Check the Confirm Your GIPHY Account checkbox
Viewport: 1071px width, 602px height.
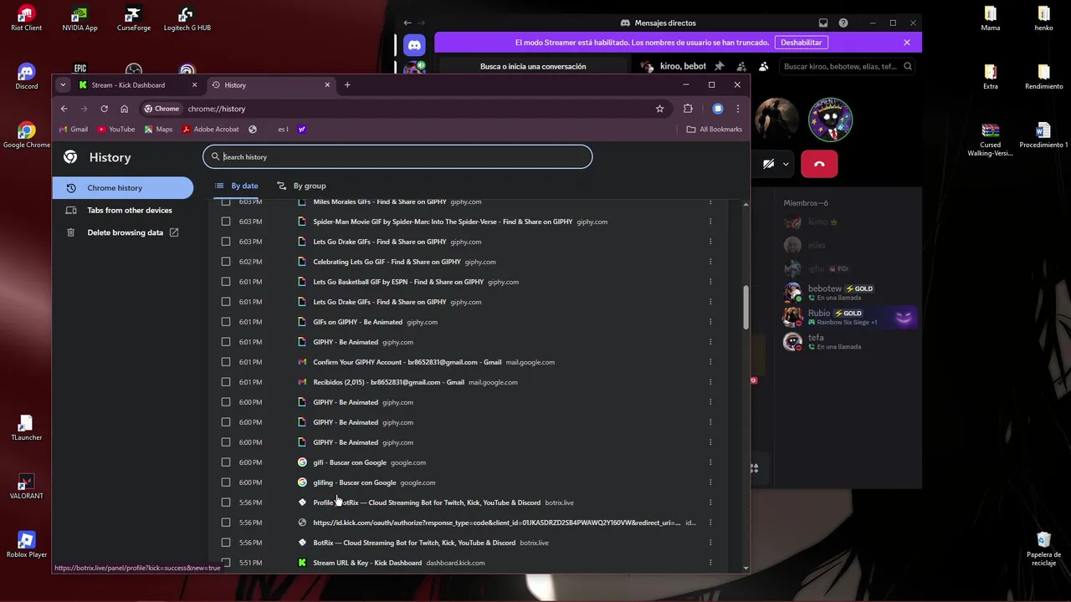coord(226,362)
